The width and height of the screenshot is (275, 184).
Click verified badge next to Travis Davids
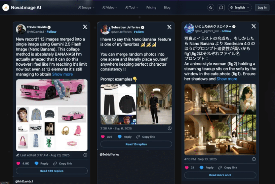pyautogui.click(x=49, y=27)
